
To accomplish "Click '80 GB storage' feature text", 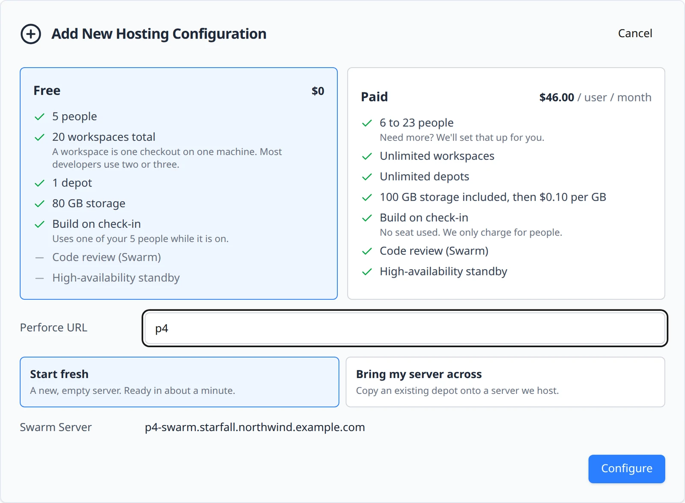I will pos(89,204).
